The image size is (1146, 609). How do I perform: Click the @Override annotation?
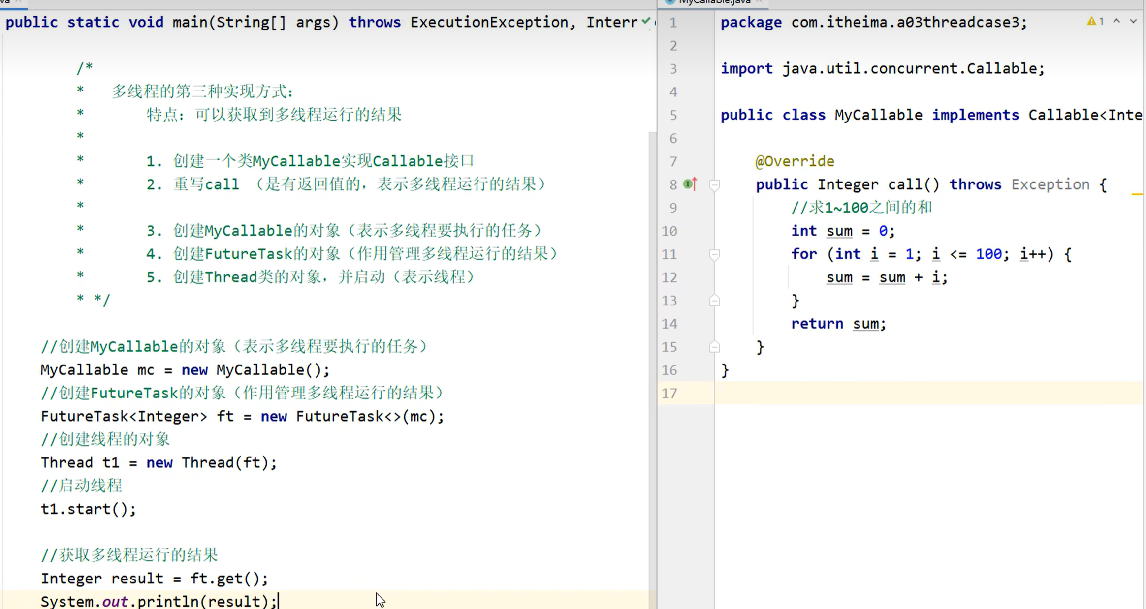(795, 161)
